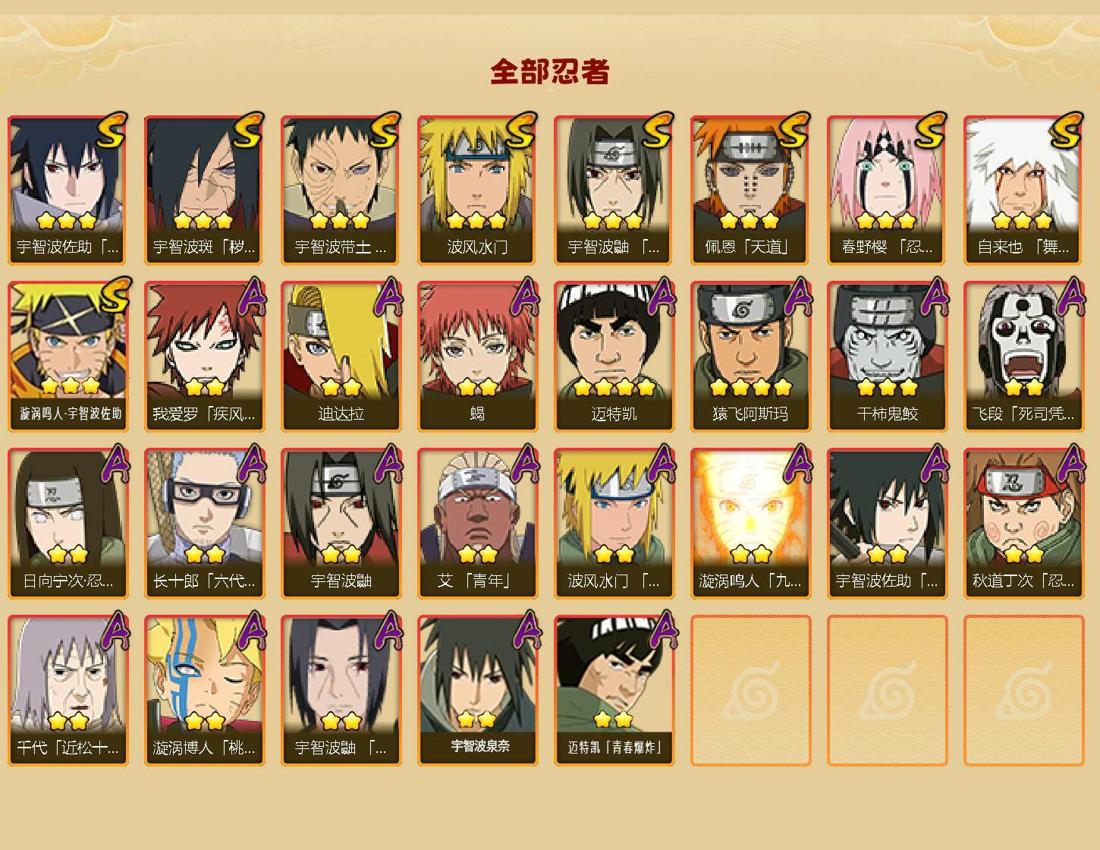This screenshot has width=1100, height=850.
Task: Select the 自来也 S-rank card
Action: [x=1023, y=190]
